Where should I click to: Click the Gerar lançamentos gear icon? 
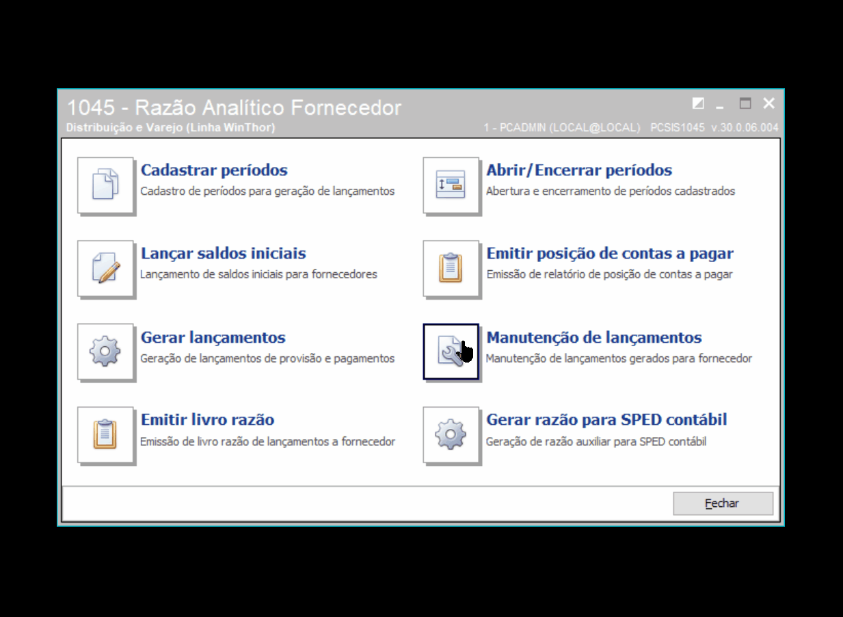tap(105, 352)
